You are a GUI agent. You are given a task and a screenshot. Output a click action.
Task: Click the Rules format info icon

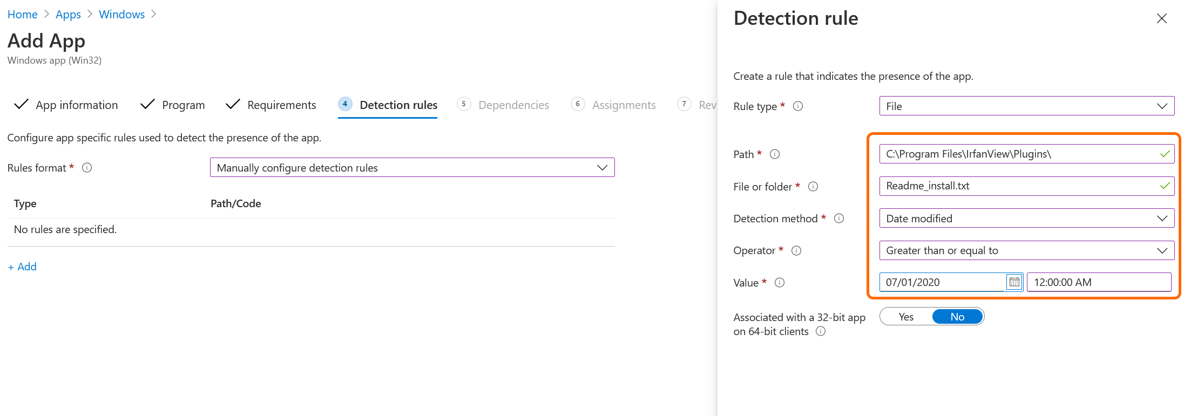point(87,168)
